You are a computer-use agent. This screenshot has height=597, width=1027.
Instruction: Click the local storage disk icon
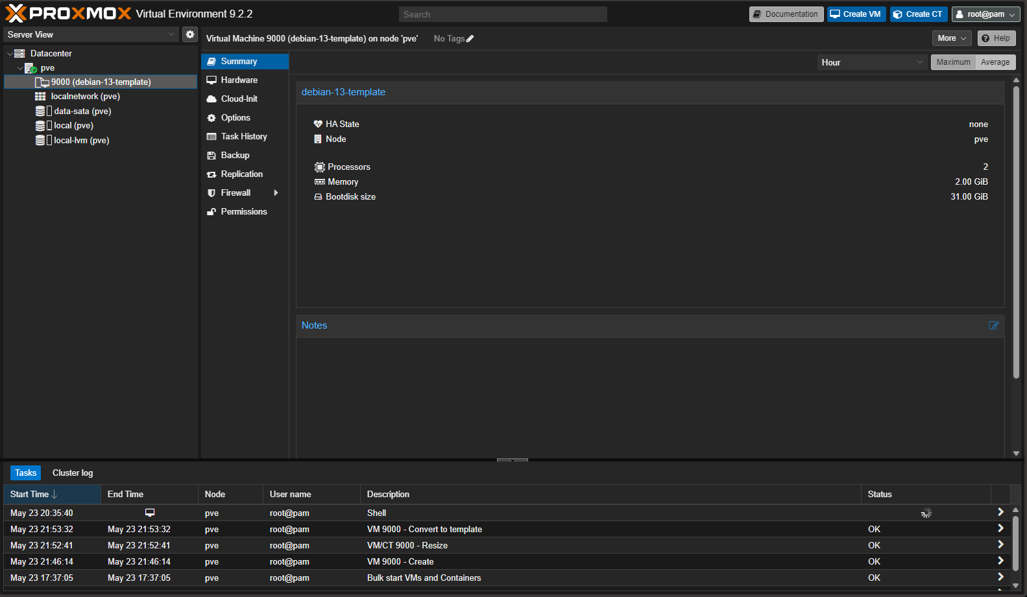tap(43, 126)
